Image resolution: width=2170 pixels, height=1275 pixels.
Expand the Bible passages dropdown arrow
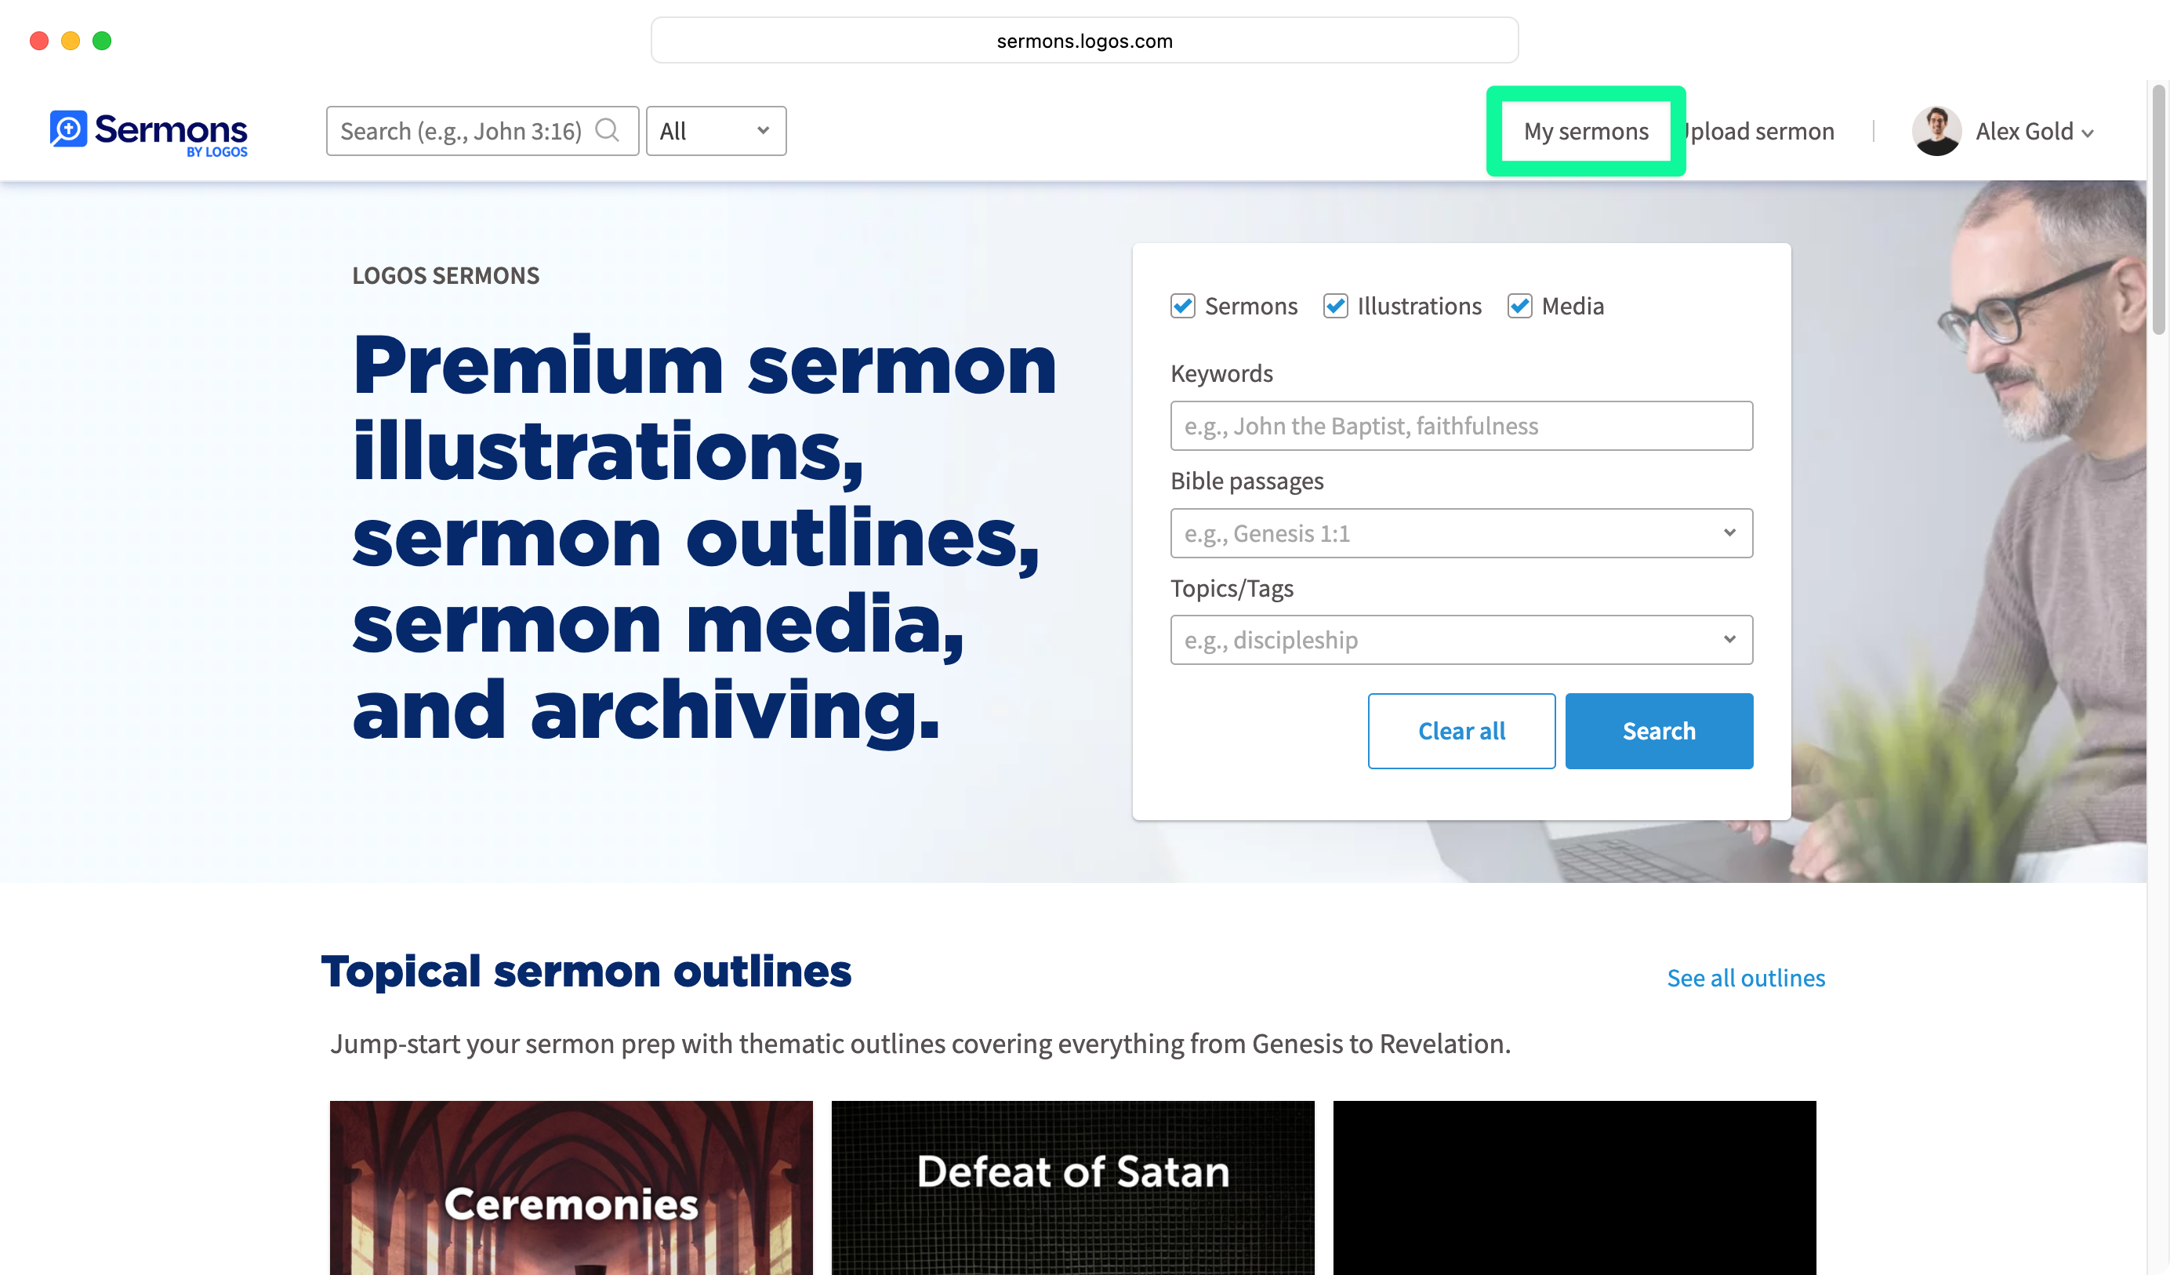1729,532
